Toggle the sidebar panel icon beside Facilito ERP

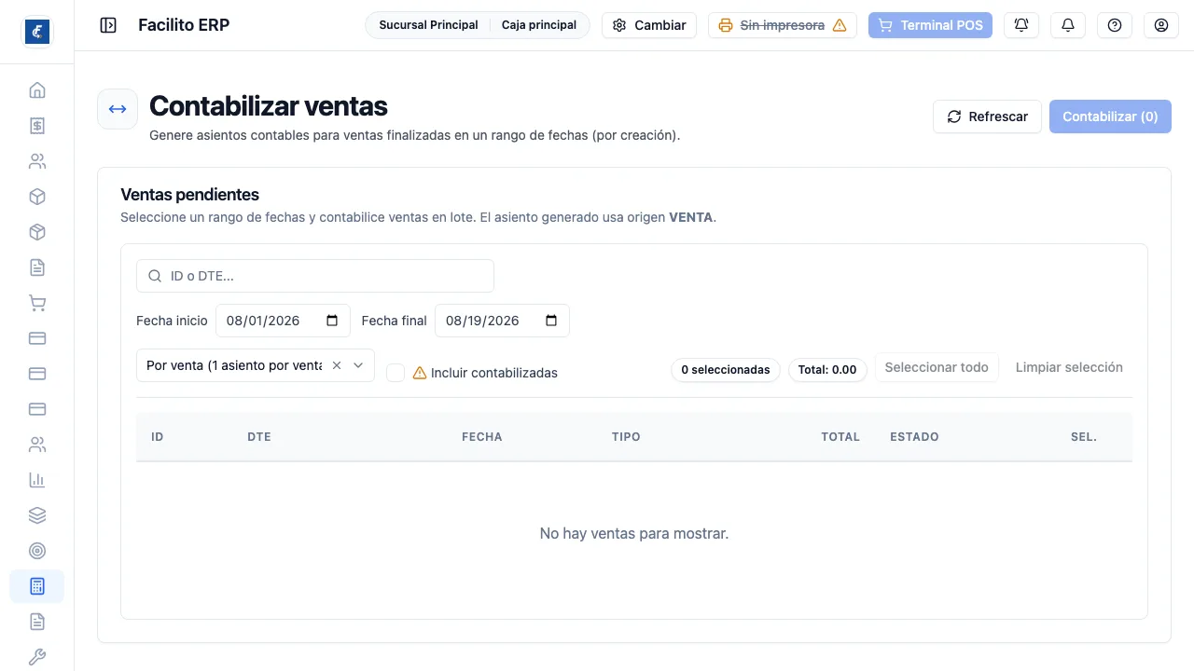(108, 25)
